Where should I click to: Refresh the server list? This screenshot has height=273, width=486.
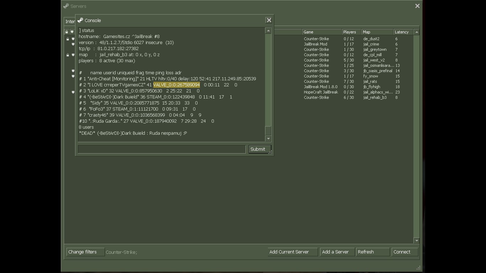tap(373, 252)
